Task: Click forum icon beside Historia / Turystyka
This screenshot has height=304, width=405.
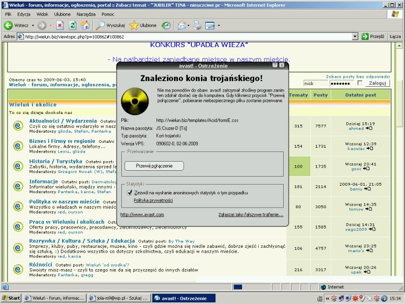Action: (18, 166)
